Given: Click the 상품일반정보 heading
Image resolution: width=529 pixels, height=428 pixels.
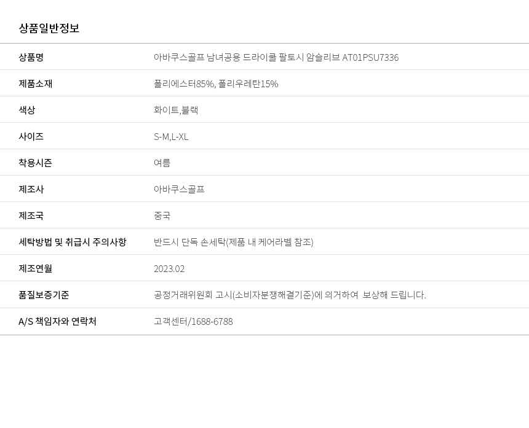Looking at the screenshot, I should coord(49,28).
